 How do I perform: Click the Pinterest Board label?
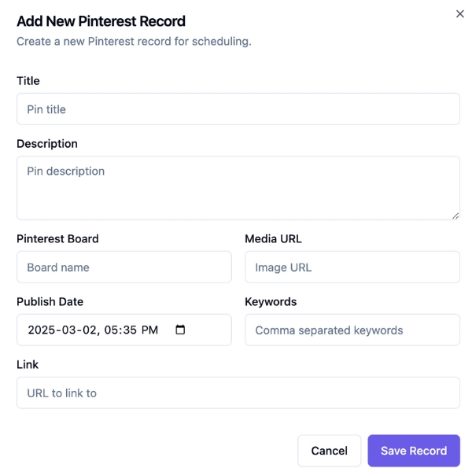pos(57,238)
